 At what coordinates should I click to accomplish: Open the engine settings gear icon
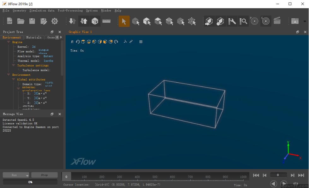pos(55,21)
